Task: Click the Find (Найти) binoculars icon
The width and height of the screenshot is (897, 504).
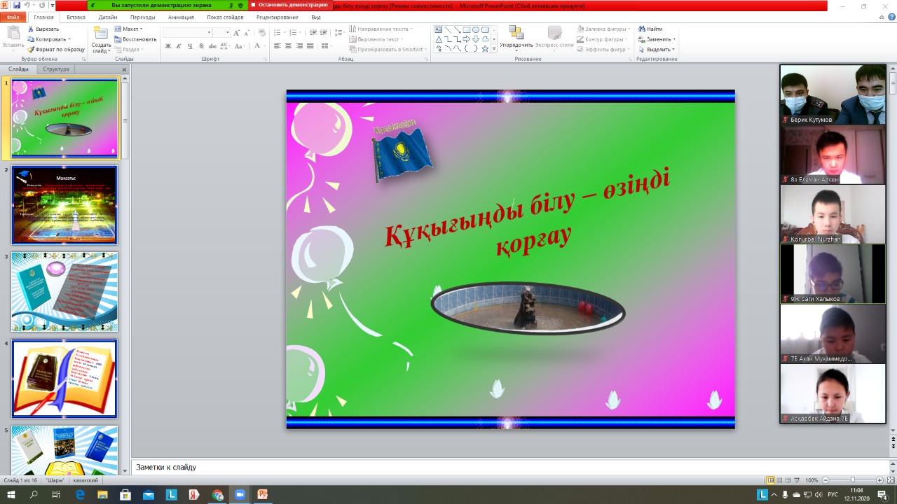Action: (641, 29)
